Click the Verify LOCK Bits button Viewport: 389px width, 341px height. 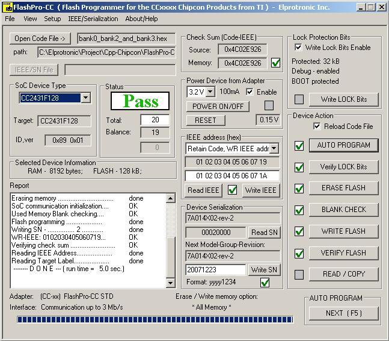tap(344, 167)
